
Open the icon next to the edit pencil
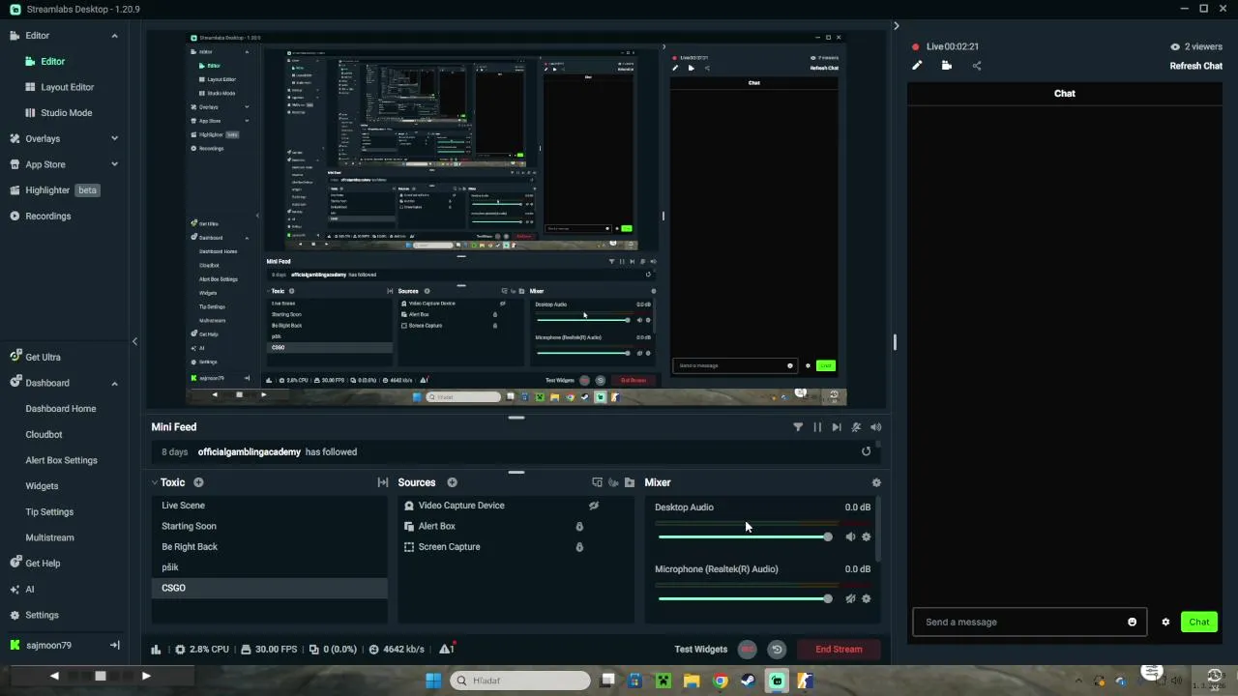[x=947, y=66]
